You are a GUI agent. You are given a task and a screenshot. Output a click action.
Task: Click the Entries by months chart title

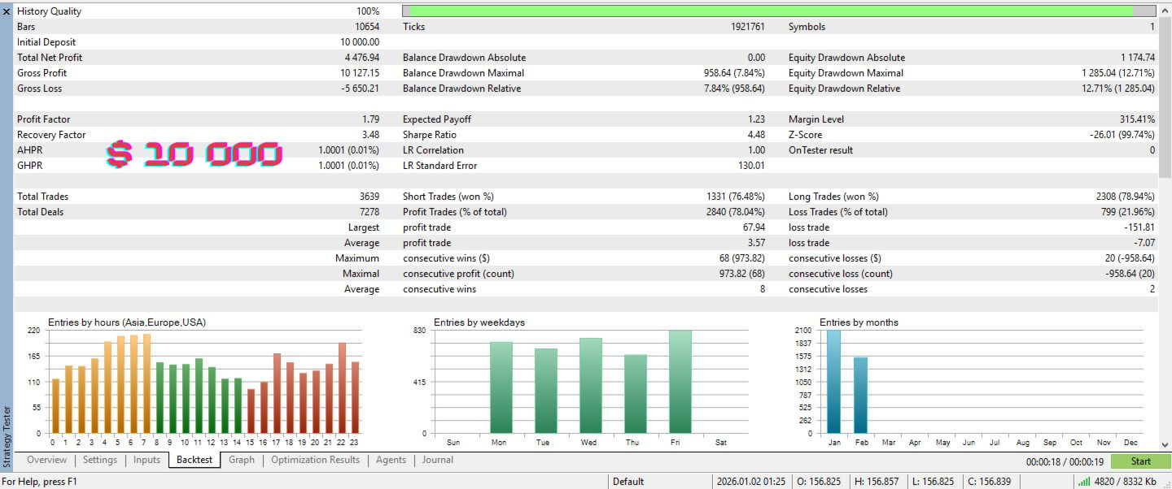click(859, 322)
